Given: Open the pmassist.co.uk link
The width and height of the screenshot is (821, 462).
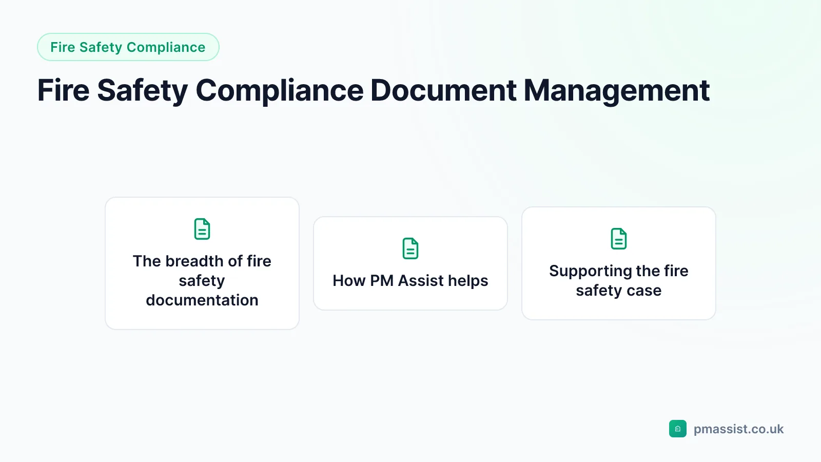Looking at the screenshot, I should (x=738, y=429).
